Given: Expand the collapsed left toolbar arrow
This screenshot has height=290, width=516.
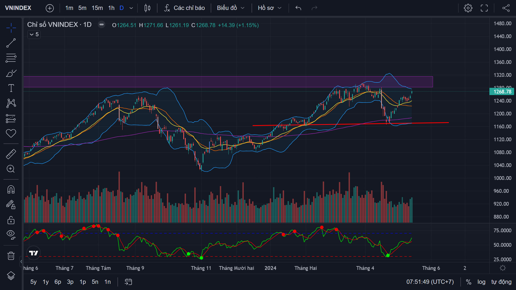Looking at the screenshot, I should (21, 261).
